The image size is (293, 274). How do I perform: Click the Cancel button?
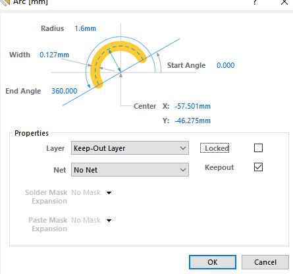point(265,262)
